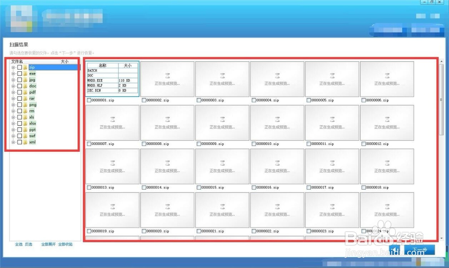This screenshot has width=449, height=268.
Task: Select the 00000017.zip thumbnail preview
Action: (x=332, y=167)
